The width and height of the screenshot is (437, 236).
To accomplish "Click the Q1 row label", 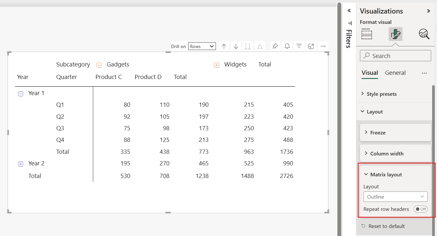I will (x=60, y=105).
